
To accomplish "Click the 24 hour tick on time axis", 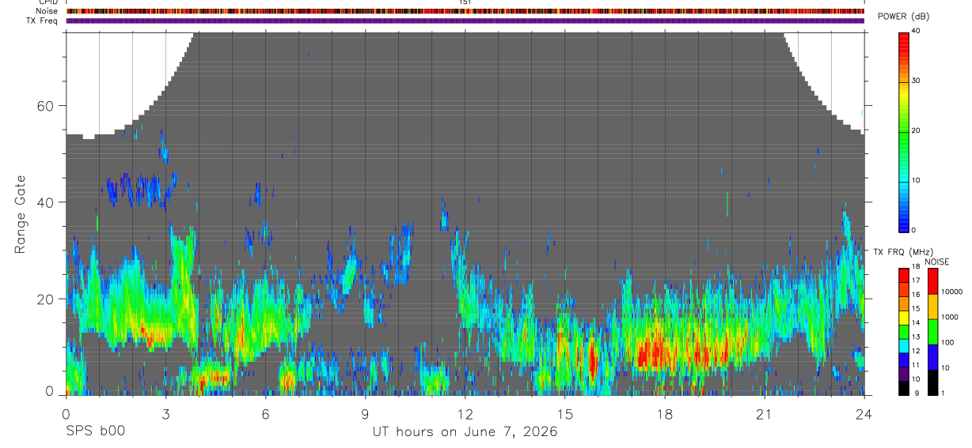I will [x=864, y=414].
